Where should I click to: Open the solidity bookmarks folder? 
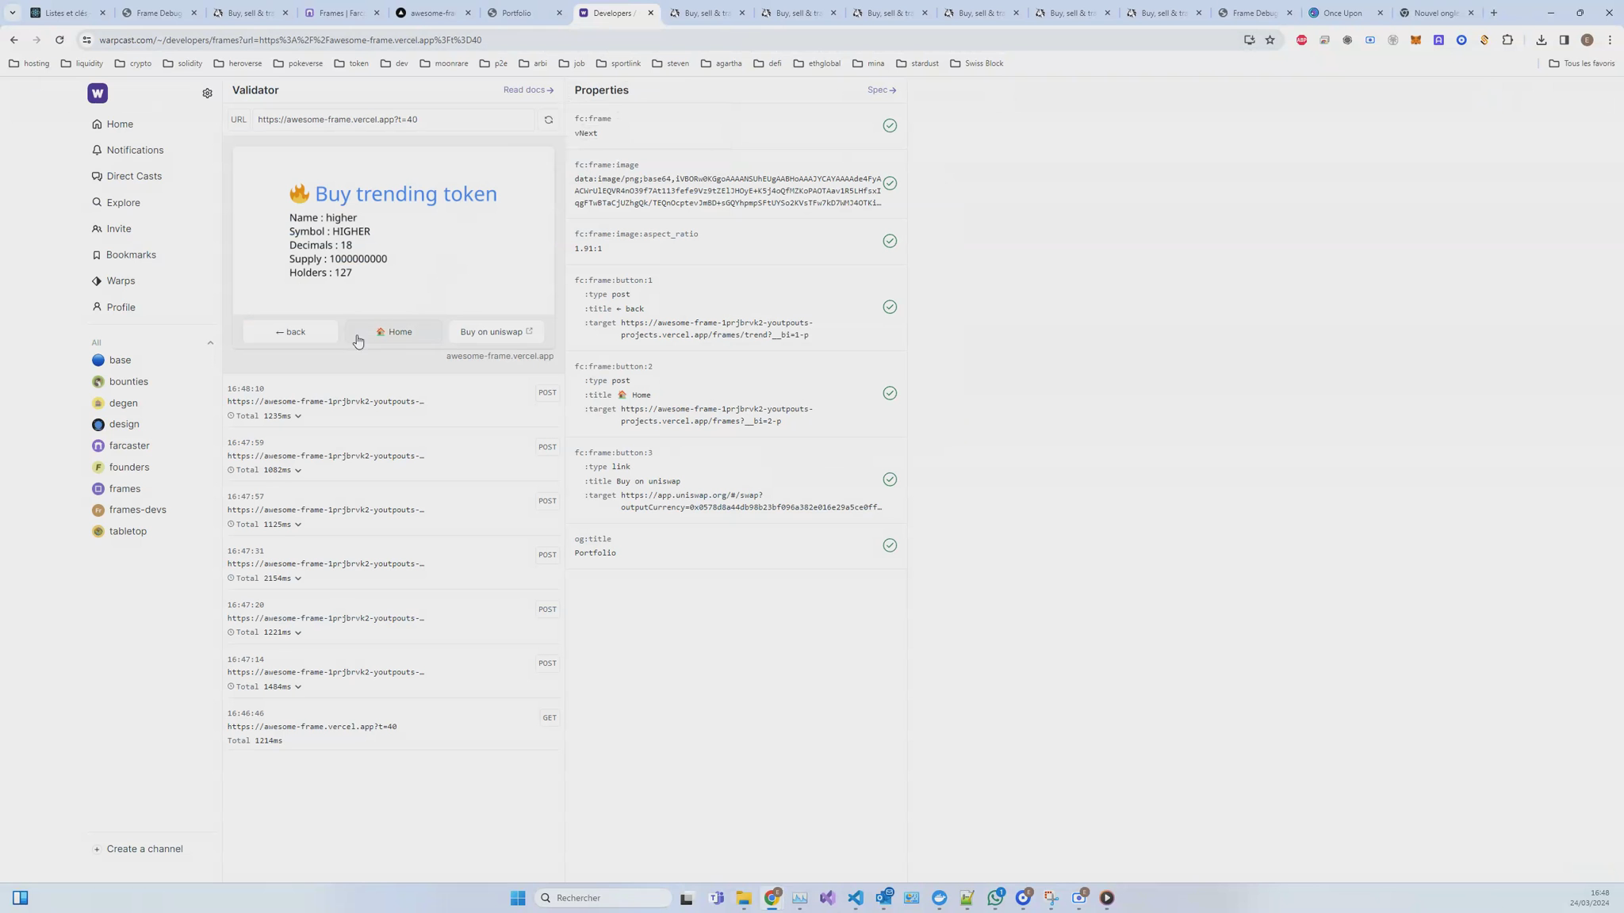(x=182, y=63)
